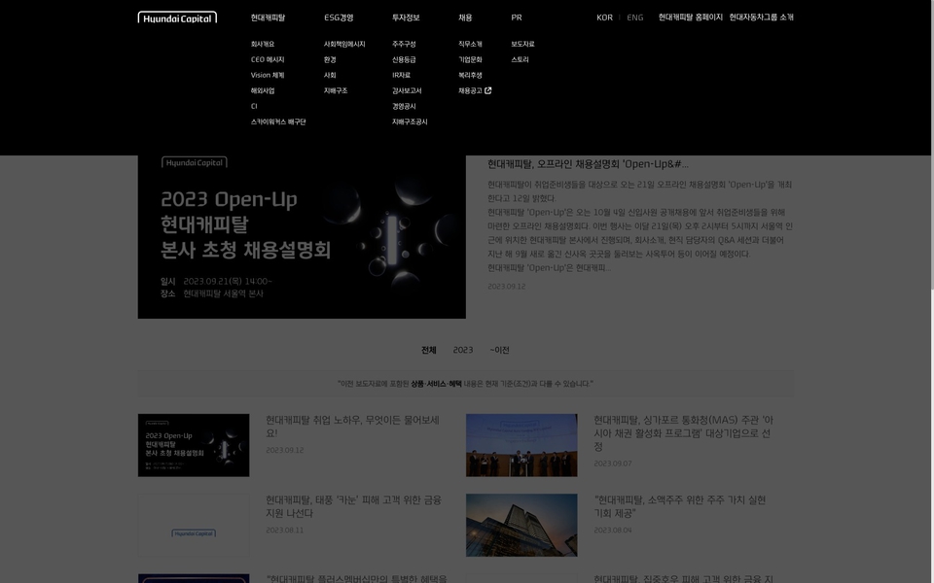Open the ESG경영 menu
Image resolution: width=934 pixels, height=583 pixels.
point(339,17)
